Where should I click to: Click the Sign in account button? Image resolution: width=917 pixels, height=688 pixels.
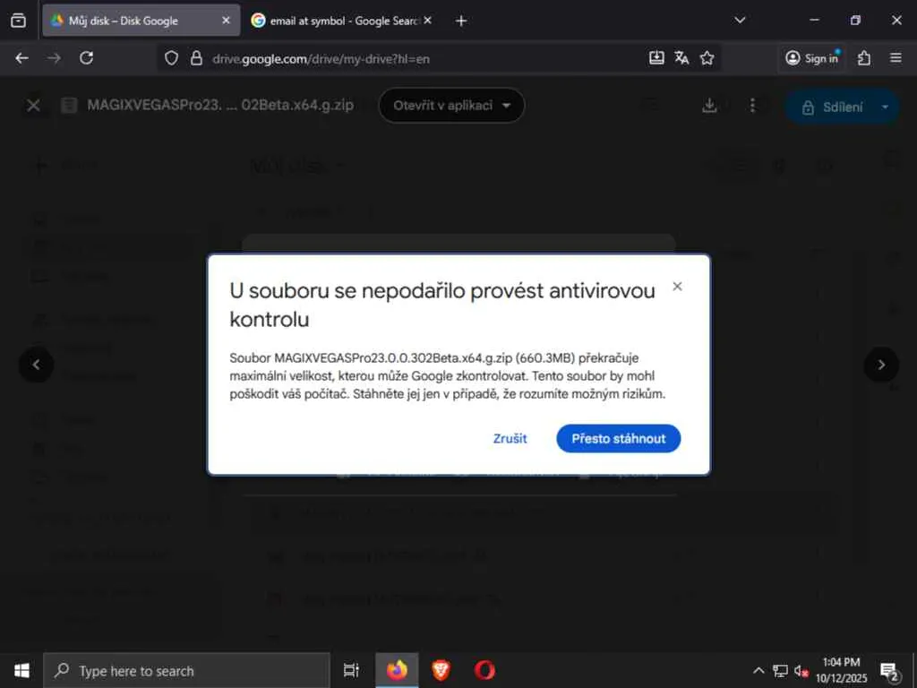click(x=812, y=58)
